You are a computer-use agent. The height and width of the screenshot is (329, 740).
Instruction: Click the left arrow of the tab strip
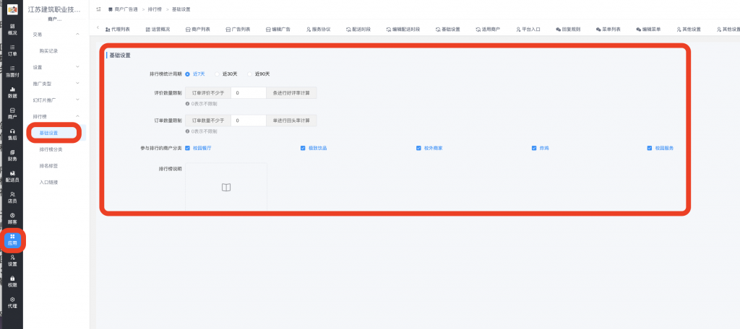pos(98,28)
